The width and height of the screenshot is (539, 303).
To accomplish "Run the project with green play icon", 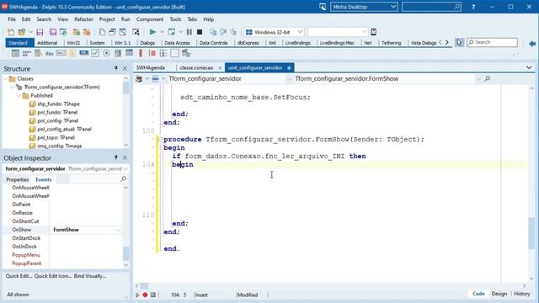I will pos(152,32).
